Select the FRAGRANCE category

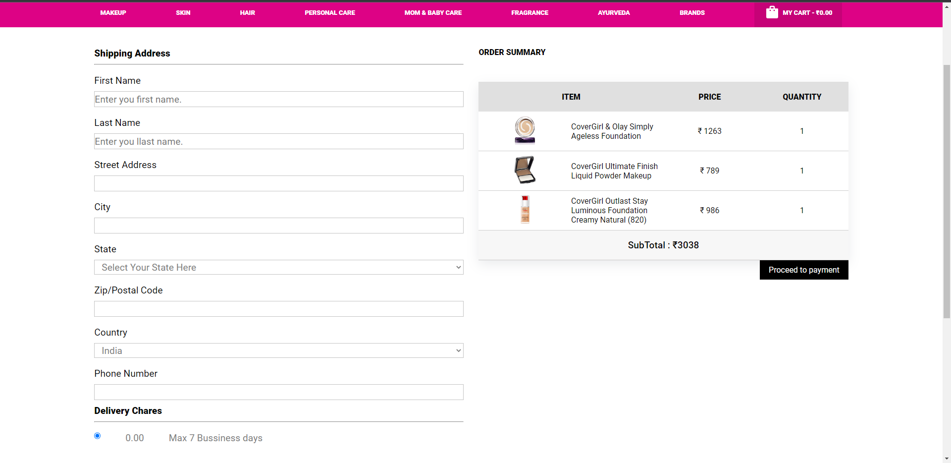529,12
